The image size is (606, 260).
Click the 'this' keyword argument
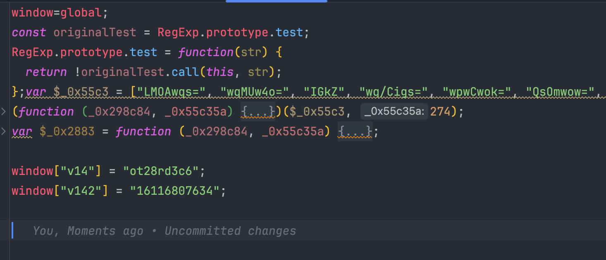point(220,72)
